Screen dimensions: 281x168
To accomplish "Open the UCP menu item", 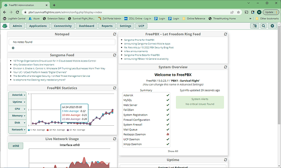I will pyautogui.click(x=141, y=26).
